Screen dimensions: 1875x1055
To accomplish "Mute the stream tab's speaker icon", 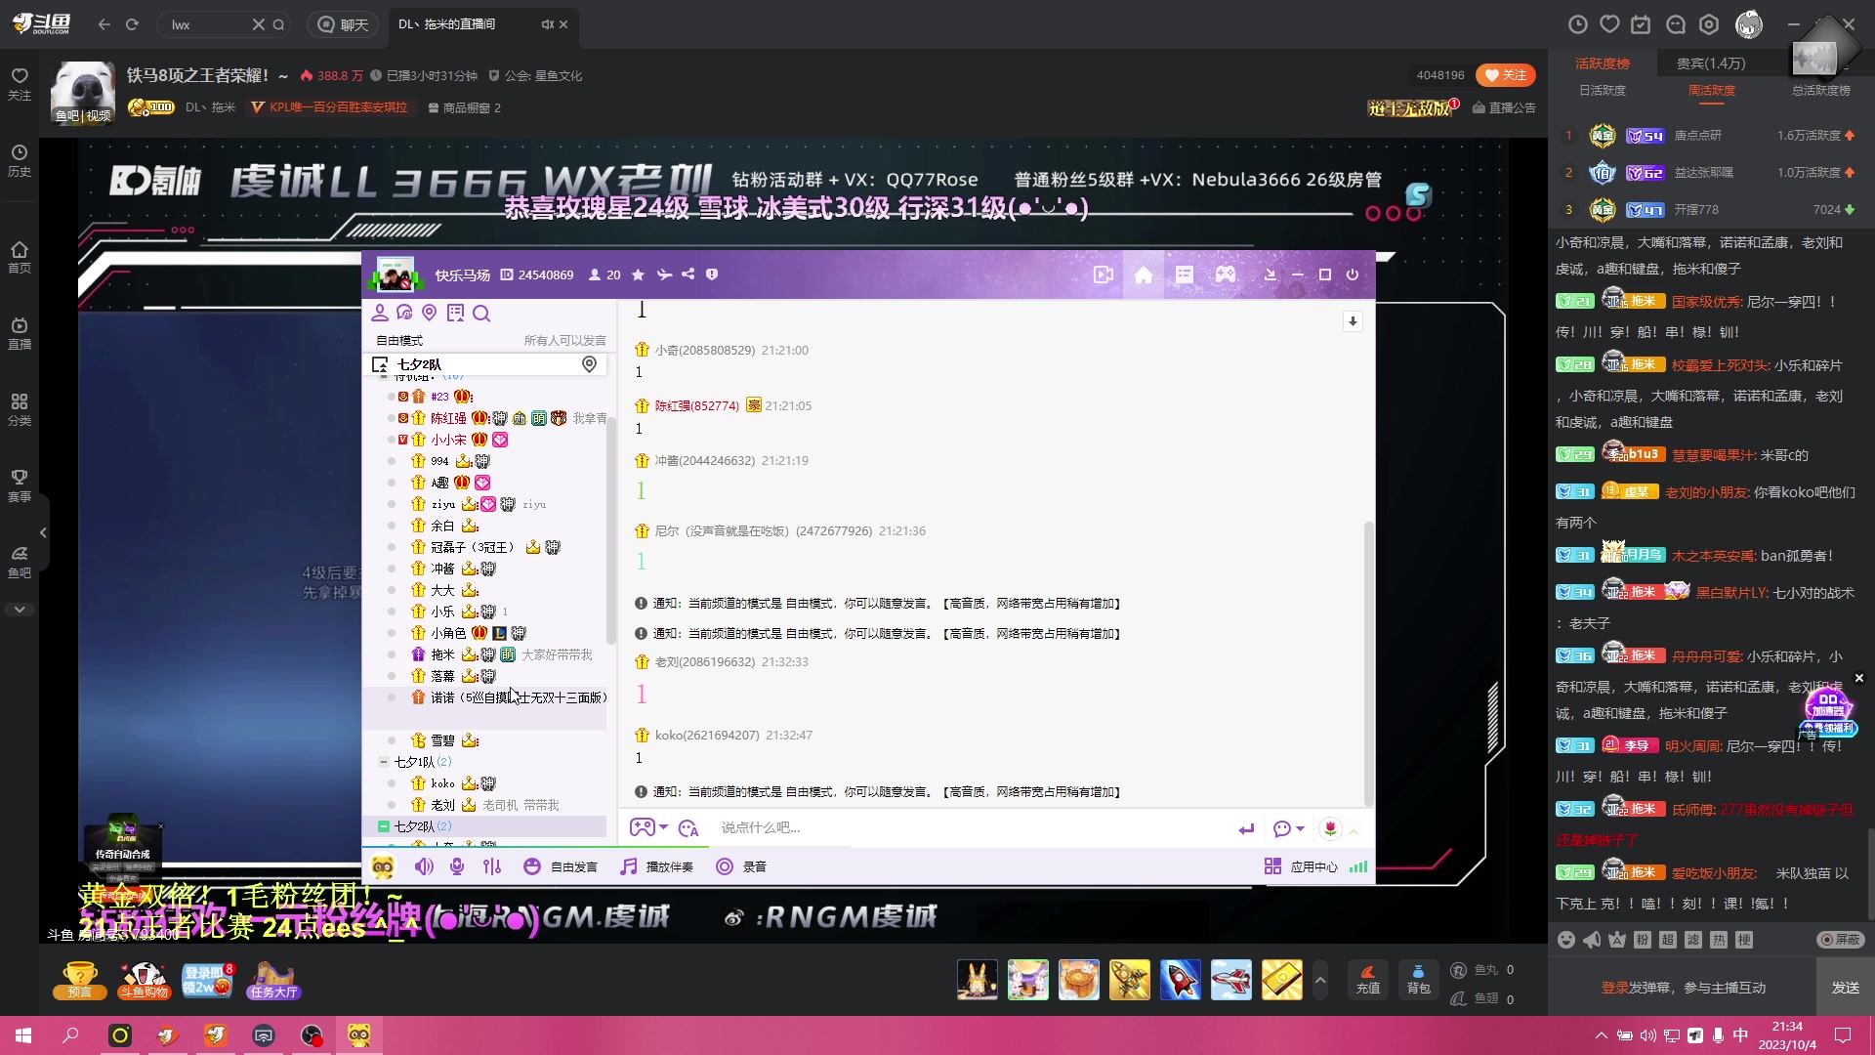I will point(547,24).
